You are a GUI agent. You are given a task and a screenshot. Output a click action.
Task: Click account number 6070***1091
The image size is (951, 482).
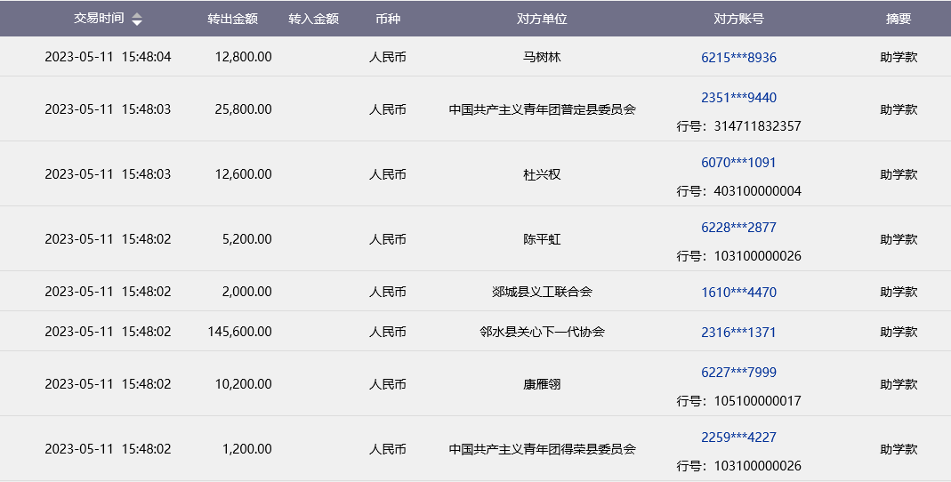click(738, 163)
